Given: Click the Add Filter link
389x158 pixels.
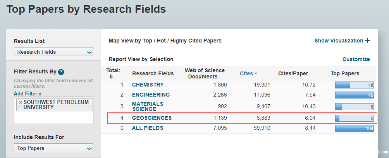Looking at the screenshot, I should [28, 93].
